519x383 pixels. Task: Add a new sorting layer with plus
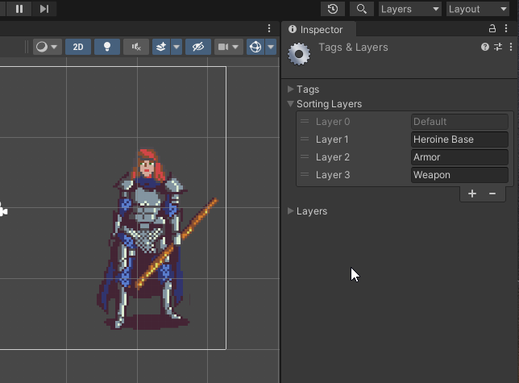click(472, 194)
